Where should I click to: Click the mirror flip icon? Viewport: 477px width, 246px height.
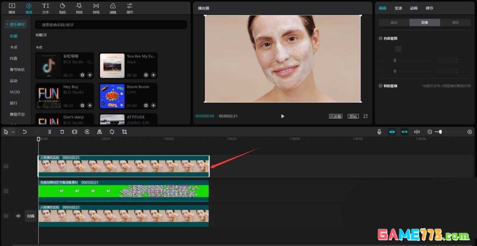[x=99, y=132]
